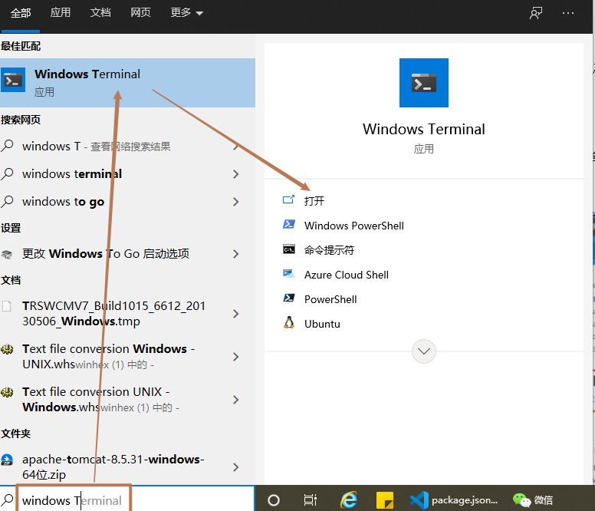
Task: Click the 'Windows Terminal' title in preview
Action: (424, 129)
